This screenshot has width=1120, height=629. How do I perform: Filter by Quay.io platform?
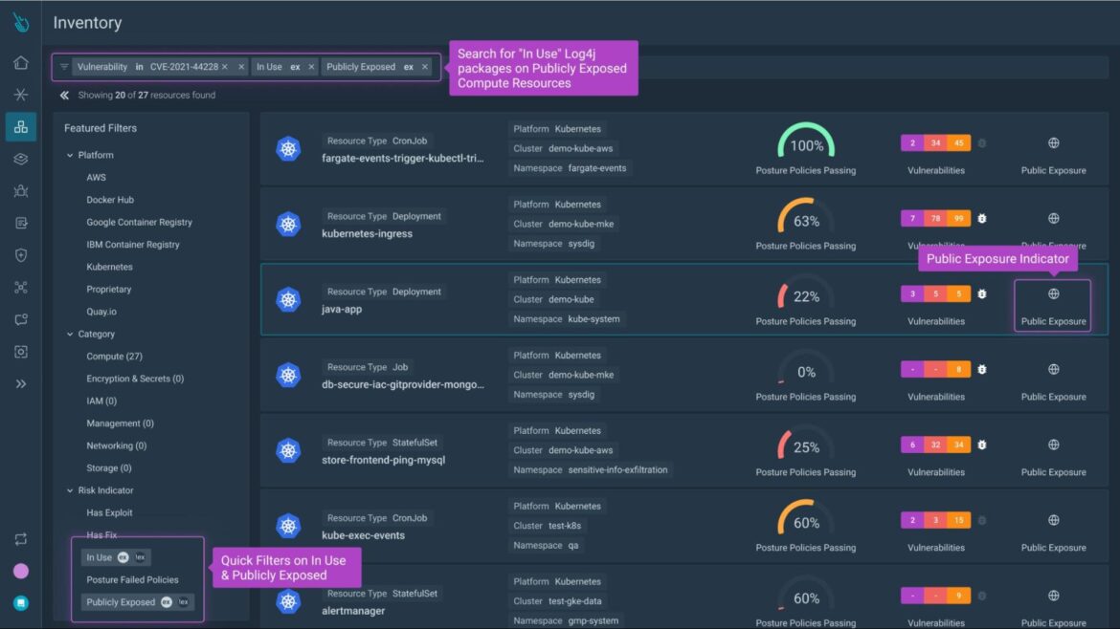101,312
